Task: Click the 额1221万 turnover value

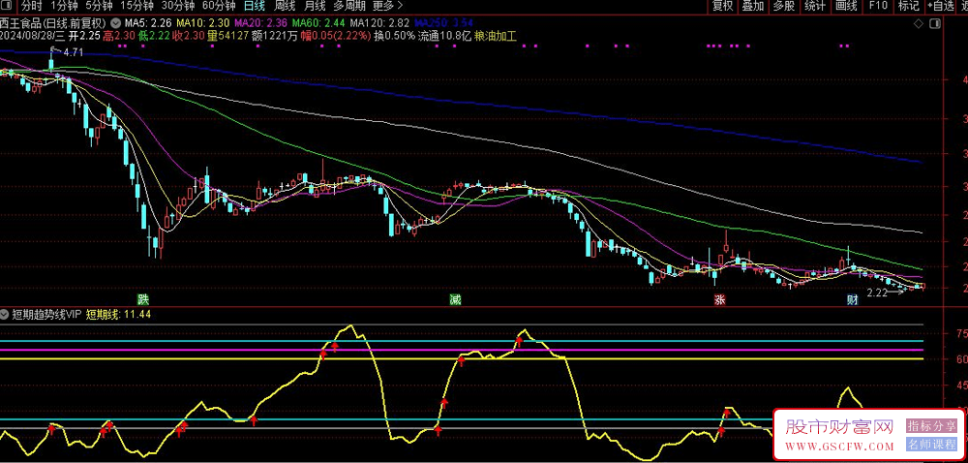Action: point(274,36)
